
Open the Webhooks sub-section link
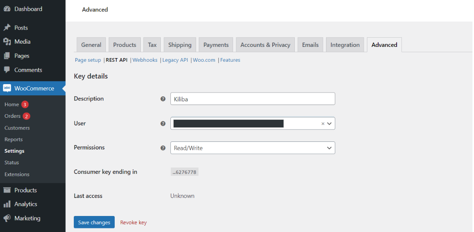pos(145,60)
